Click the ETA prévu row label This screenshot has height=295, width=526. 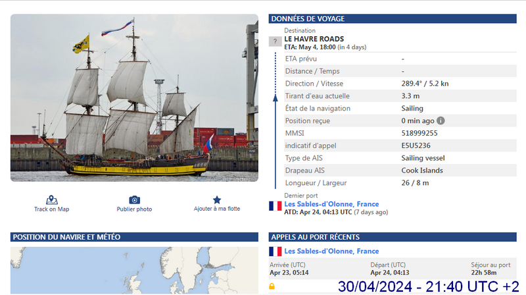click(x=300, y=59)
